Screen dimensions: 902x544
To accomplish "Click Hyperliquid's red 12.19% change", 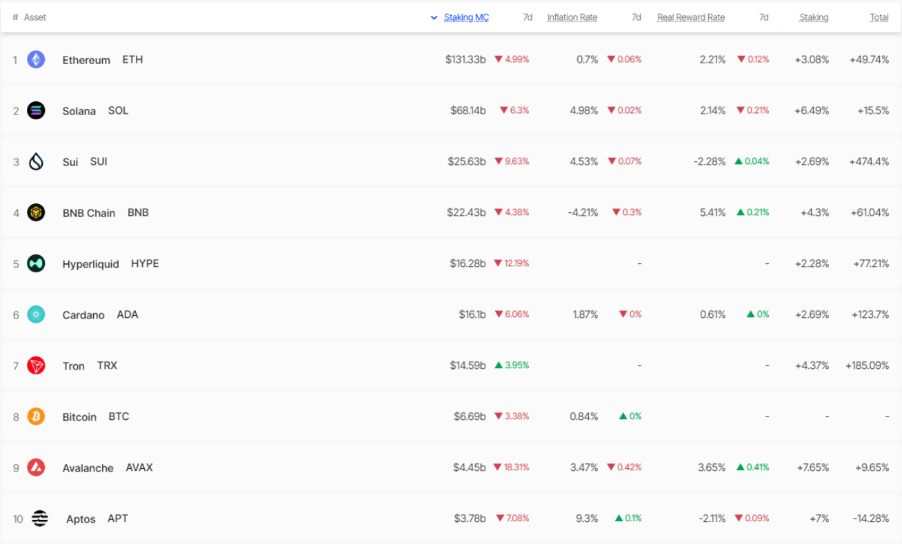I will coord(512,263).
